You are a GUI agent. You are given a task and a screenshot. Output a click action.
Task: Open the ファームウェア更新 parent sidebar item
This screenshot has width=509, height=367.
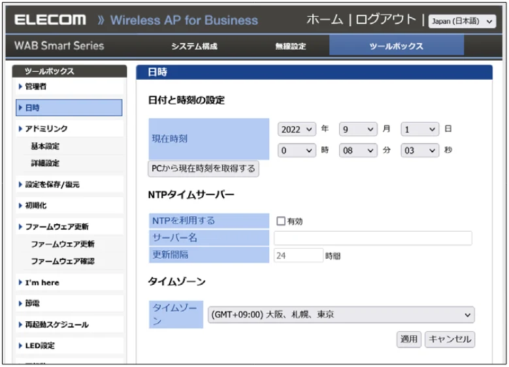click(x=69, y=227)
